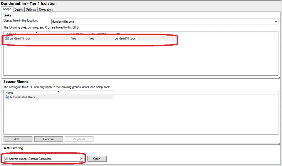282x166 pixels.
Task: Click the Enforced value Yes
Action: point(73,38)
